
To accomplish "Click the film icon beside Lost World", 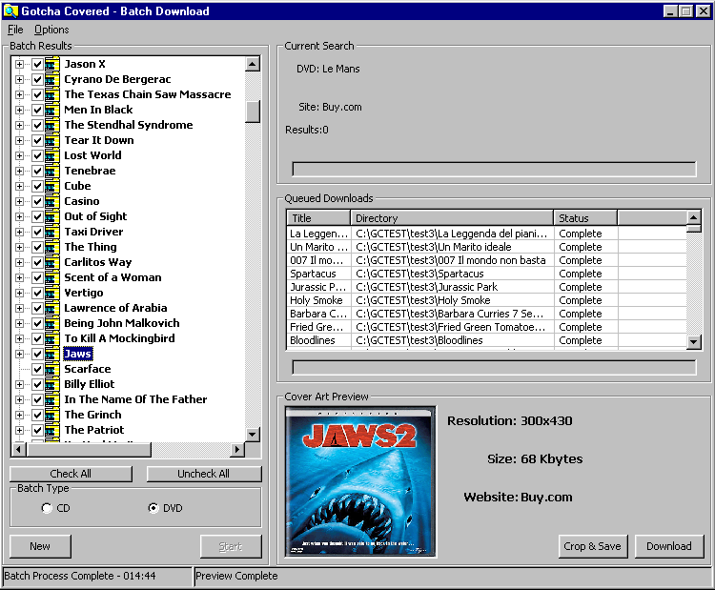I will tap(52, 155).
